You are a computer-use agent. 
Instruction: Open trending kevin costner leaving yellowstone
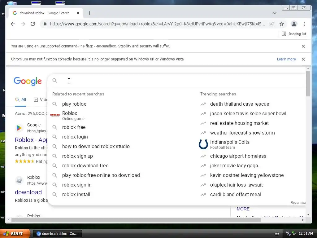click(247, 175)
